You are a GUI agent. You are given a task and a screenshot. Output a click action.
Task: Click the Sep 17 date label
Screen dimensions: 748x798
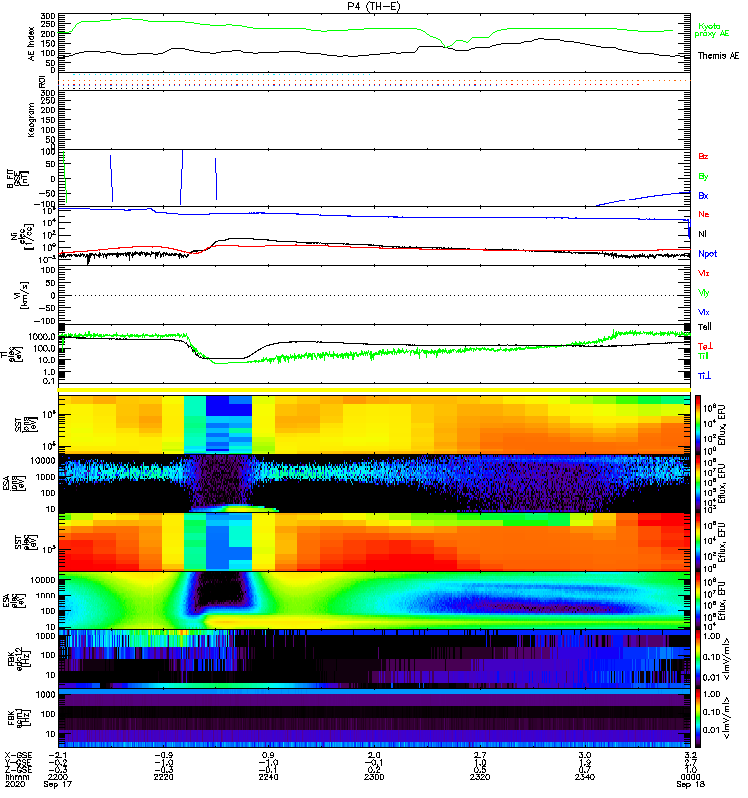(x=58, y=784)
